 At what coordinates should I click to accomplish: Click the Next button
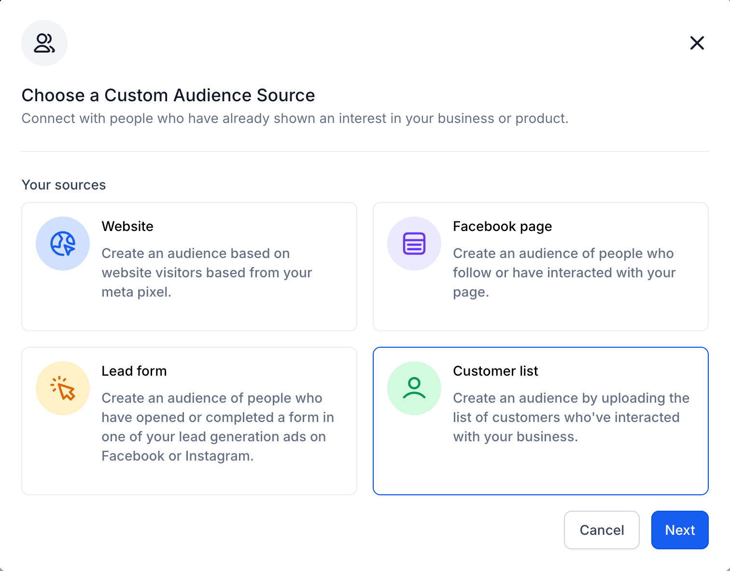coord(680,530)
